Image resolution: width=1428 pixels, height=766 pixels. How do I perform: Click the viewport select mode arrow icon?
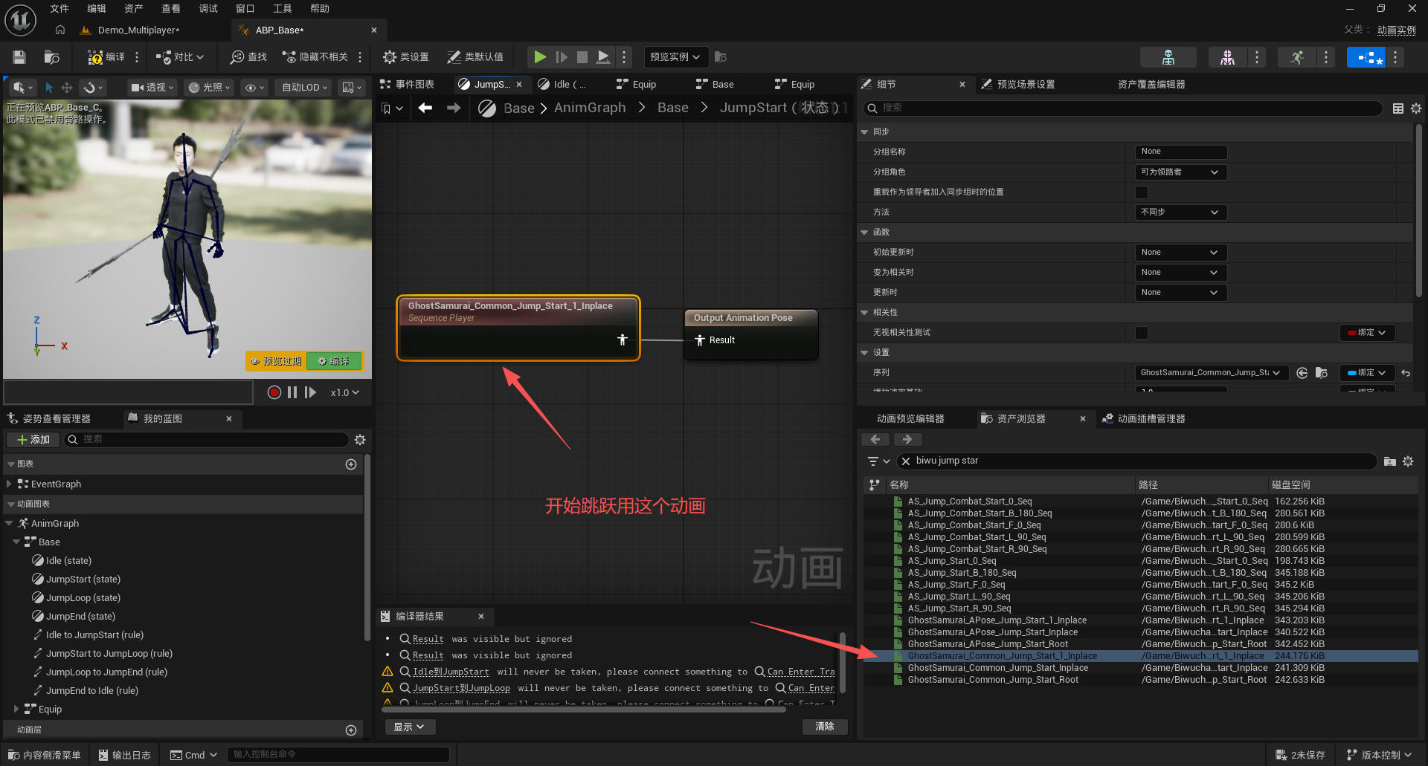click(49, 88)
